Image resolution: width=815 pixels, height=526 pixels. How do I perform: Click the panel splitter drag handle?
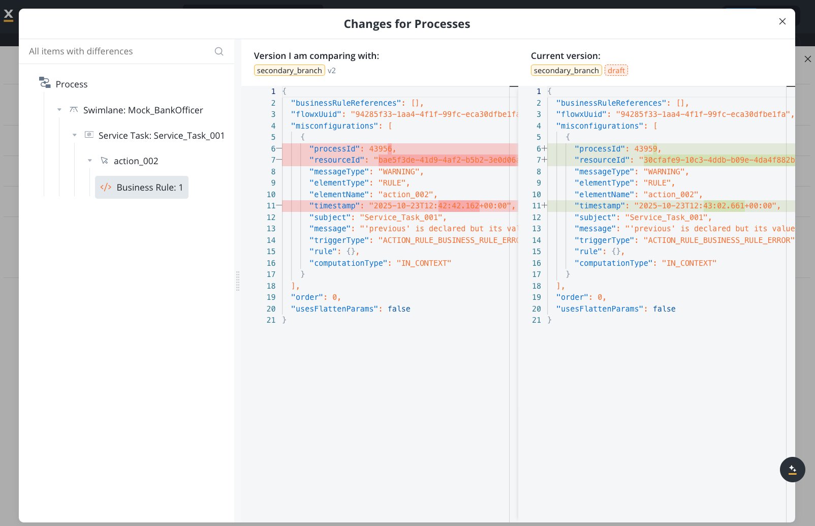(238, 281)
